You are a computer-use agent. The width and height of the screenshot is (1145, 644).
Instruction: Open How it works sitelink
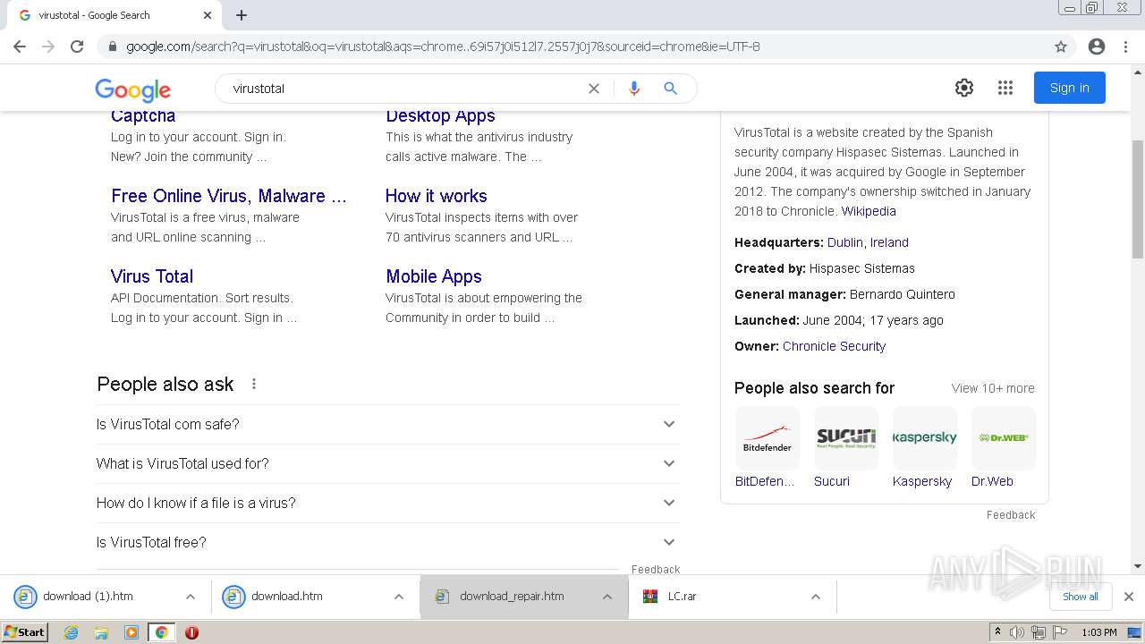pyautogui.click(x=437, y=196)
